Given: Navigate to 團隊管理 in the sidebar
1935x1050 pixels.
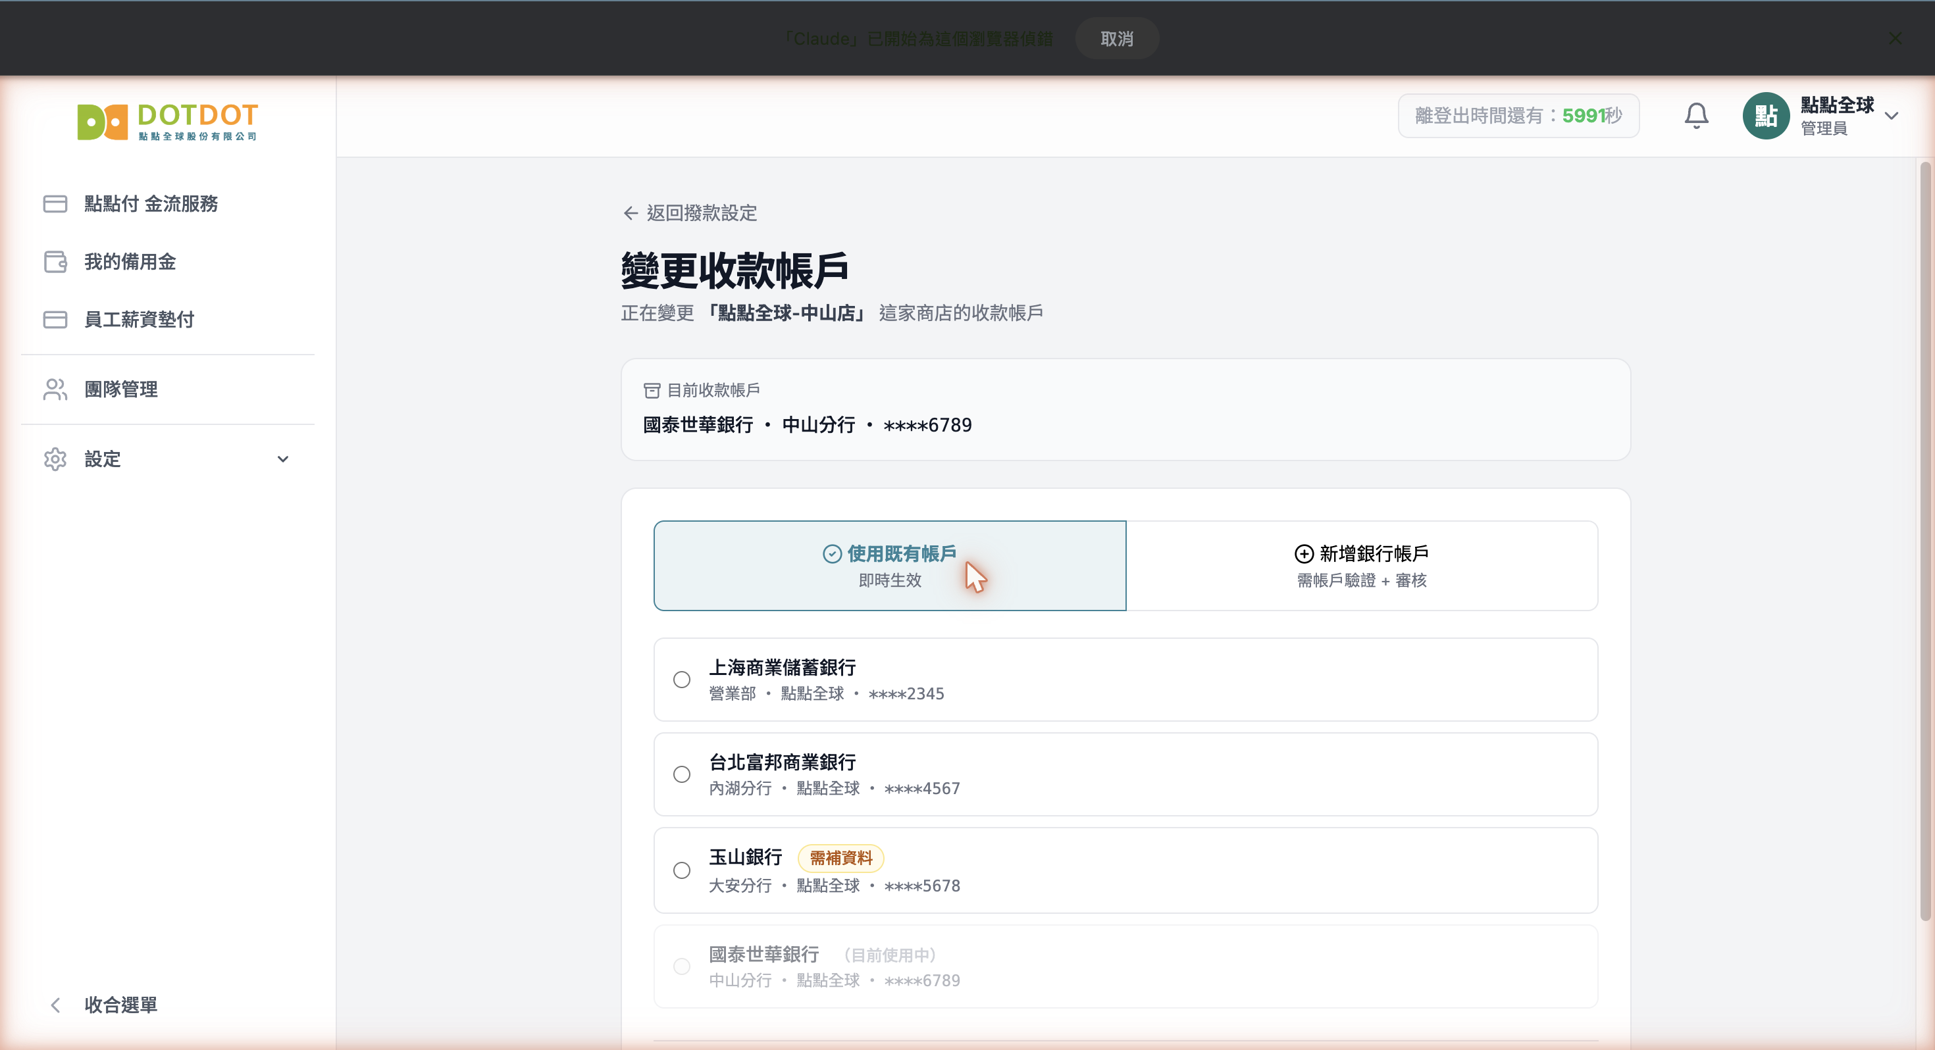Looking at the screenshot, I should point(168,389).
